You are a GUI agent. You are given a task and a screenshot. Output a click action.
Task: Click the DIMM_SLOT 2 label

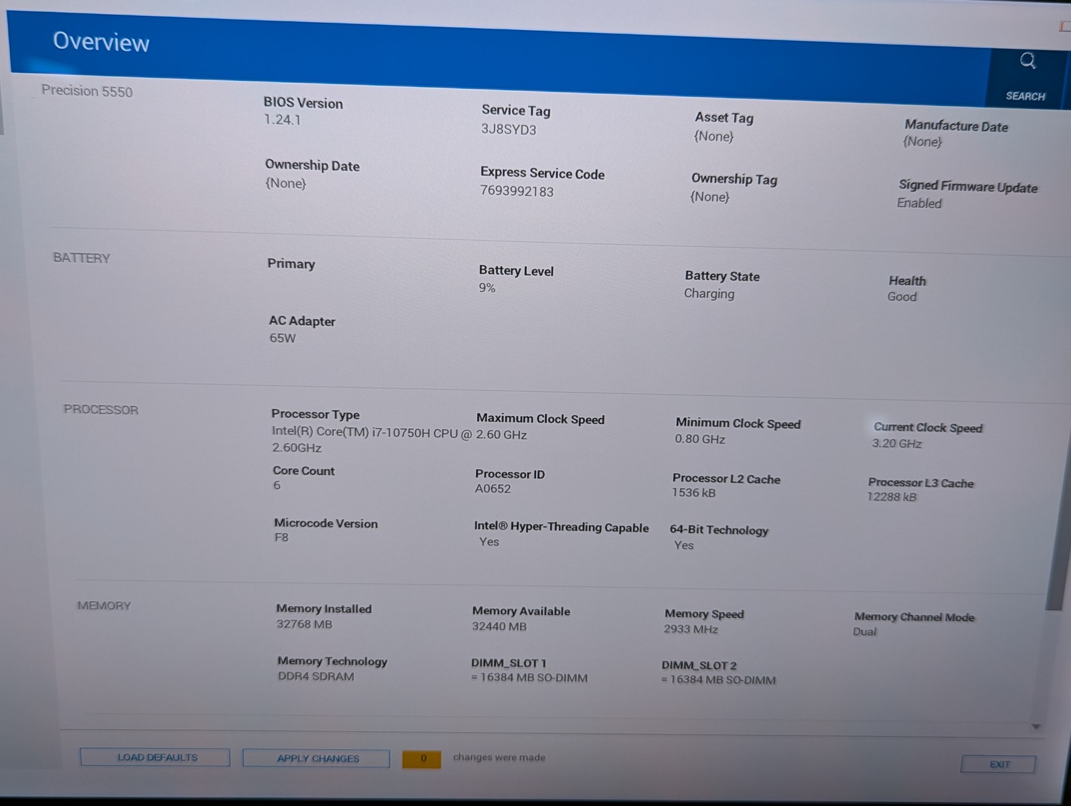pyautogui.click(x=699, y=666)
